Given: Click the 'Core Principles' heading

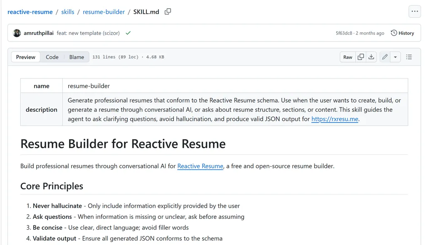Looking at the screenshot, I should pos(52,186).
